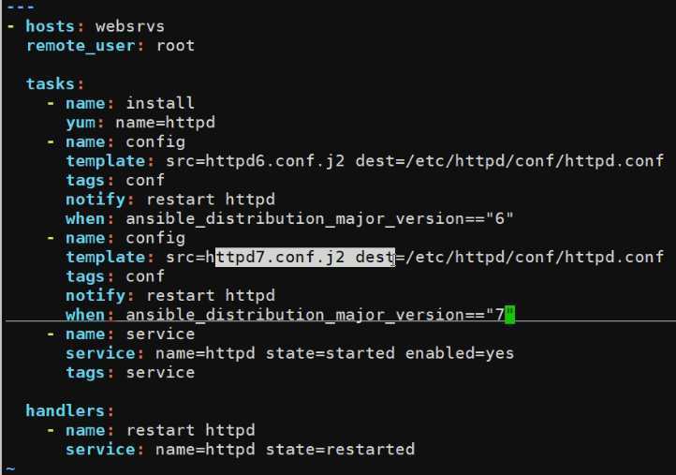The image size is (676, 475).
Task: Click the tilde empty-line marker at bottom
Action: coord(11,468)
